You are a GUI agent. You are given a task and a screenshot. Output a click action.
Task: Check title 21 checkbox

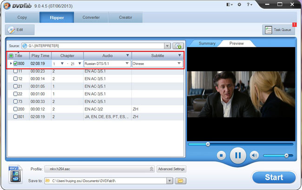(x=15, y=86)
